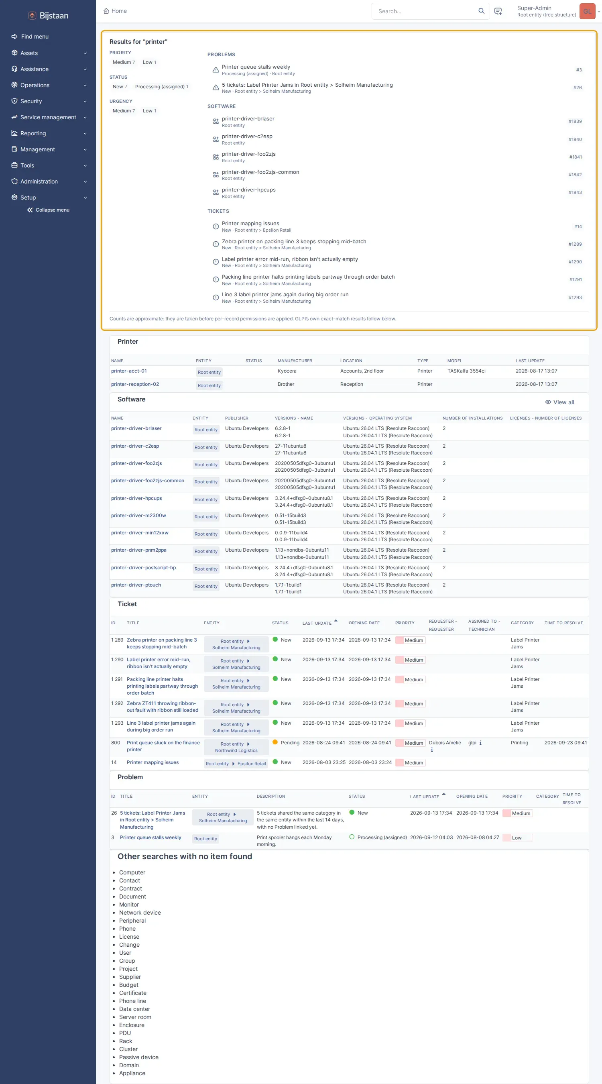This screenshot has width=602, height=1084.
Task: Expand the Management menu chevron
Action: click(85, 149)
